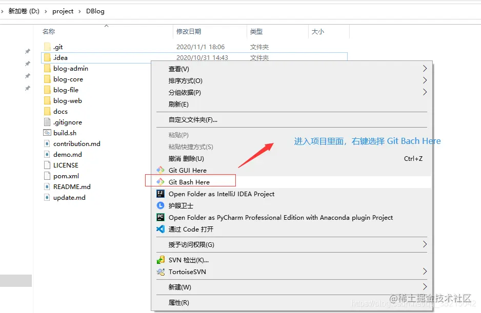
Task: Go to project in address breadcrumb
Action: tap(63, 11)
